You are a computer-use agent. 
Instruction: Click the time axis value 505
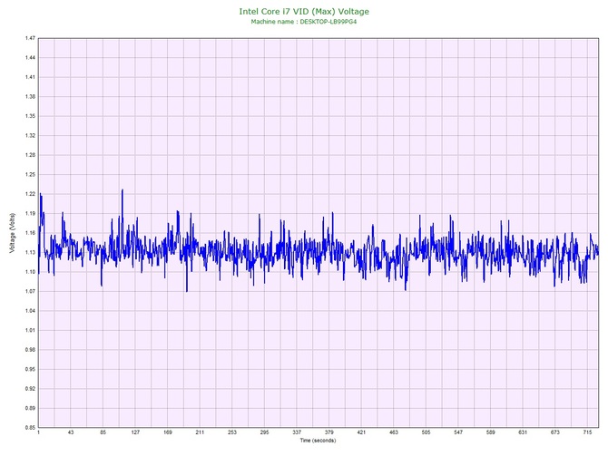[x=426, y=432]
